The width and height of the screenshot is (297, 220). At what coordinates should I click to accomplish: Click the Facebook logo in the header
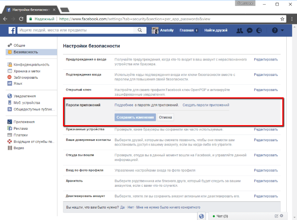coord(12,30)
